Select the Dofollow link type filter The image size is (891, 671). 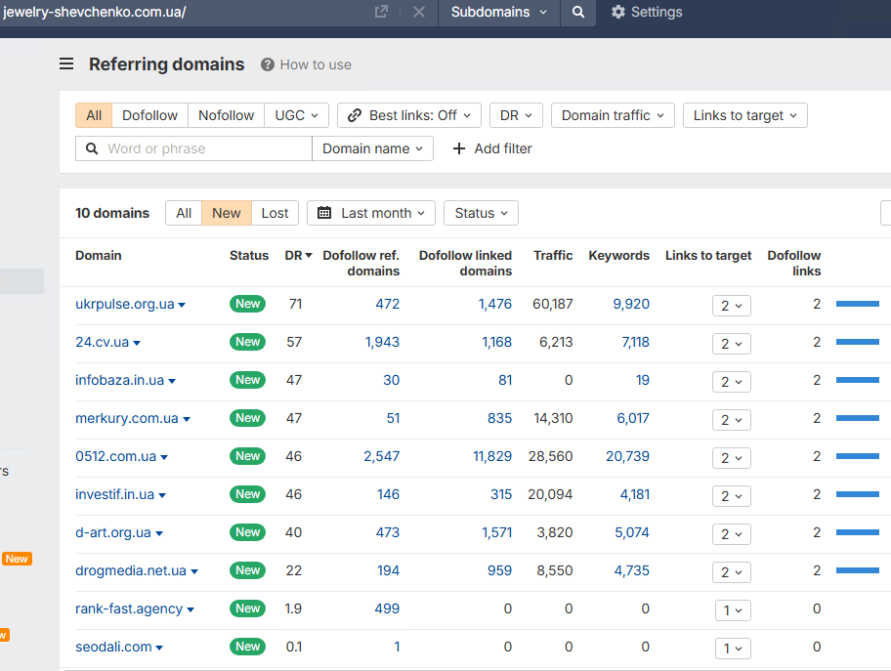tap(150, 115)
